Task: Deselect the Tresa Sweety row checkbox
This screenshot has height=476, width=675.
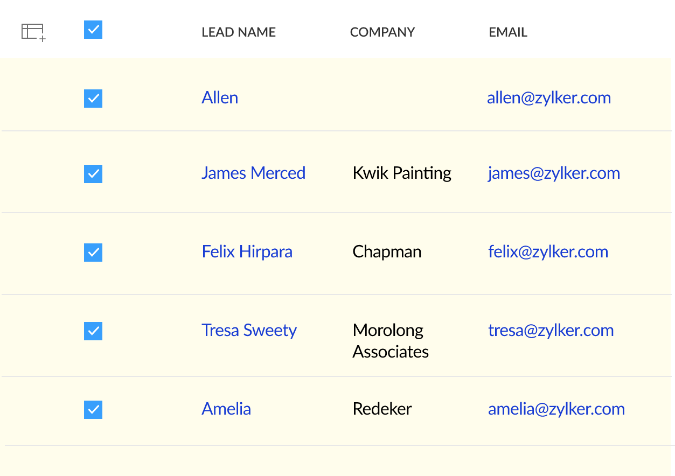Action: pyautogui.click(x=93, y=331)
